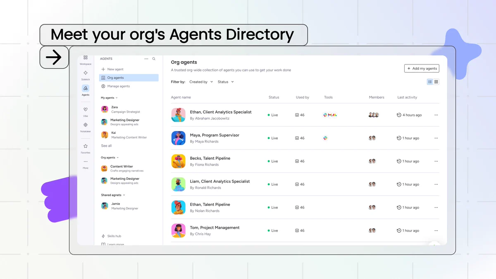Image resolution: width=496 pixels, height=279 pixels.
Task: Open Skills hub in sidebar
Action: pyautogui.click(x=111, y=236)
